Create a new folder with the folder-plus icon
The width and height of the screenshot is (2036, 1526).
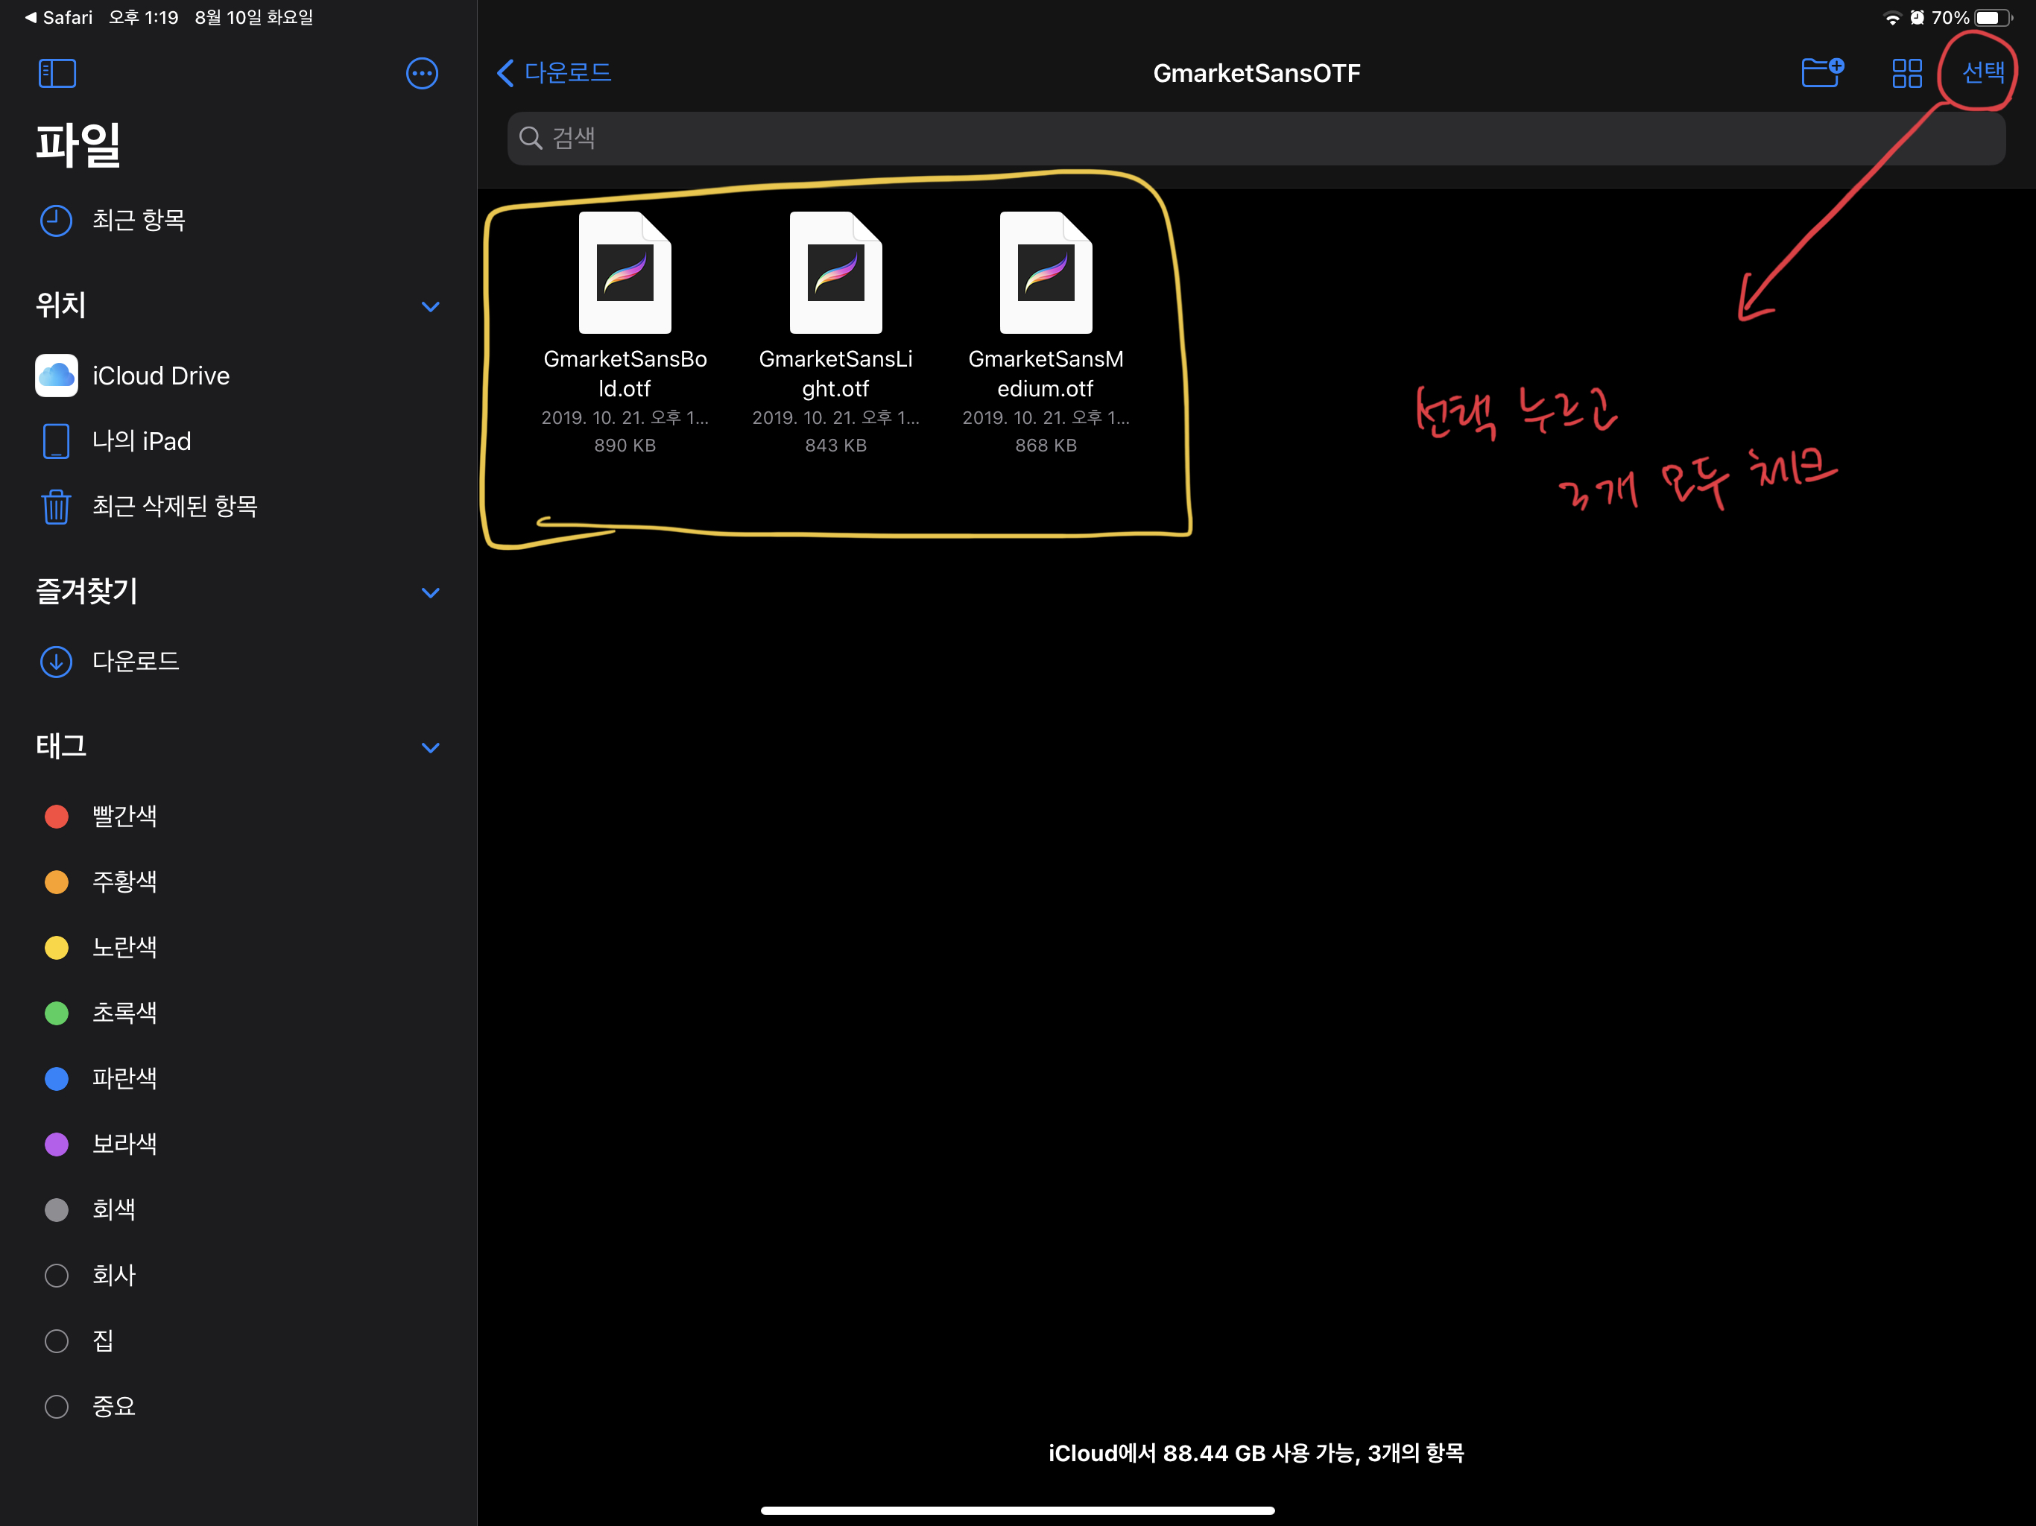click(1821, 72)
